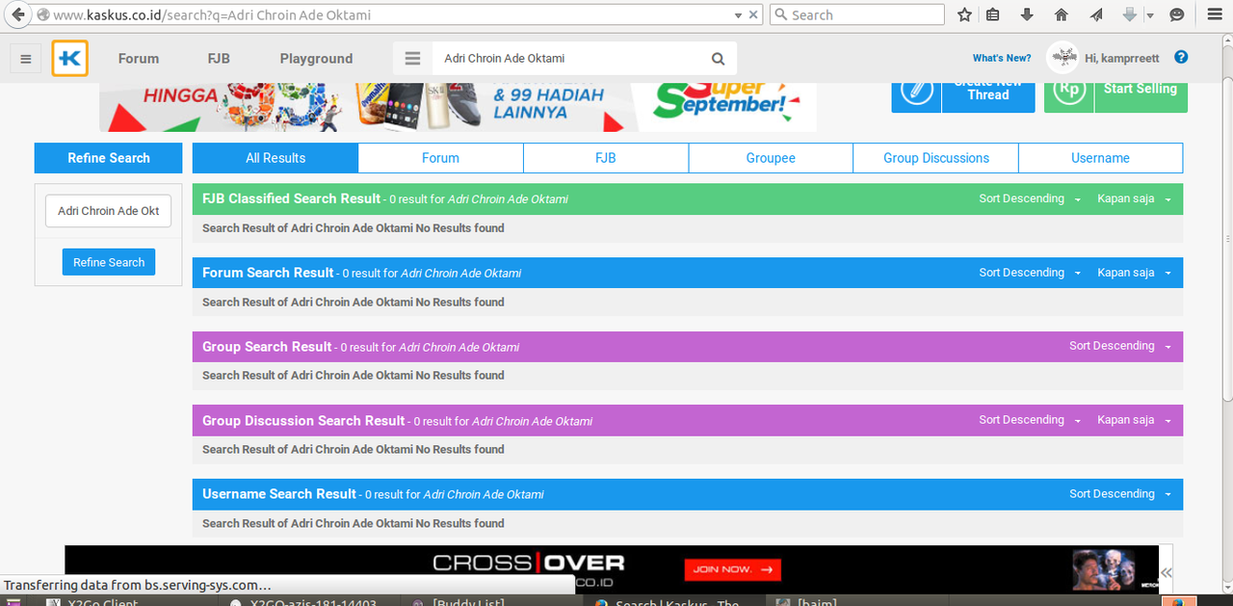
Task: Click the Rp selling icon
Action: tap(1069, 90)
